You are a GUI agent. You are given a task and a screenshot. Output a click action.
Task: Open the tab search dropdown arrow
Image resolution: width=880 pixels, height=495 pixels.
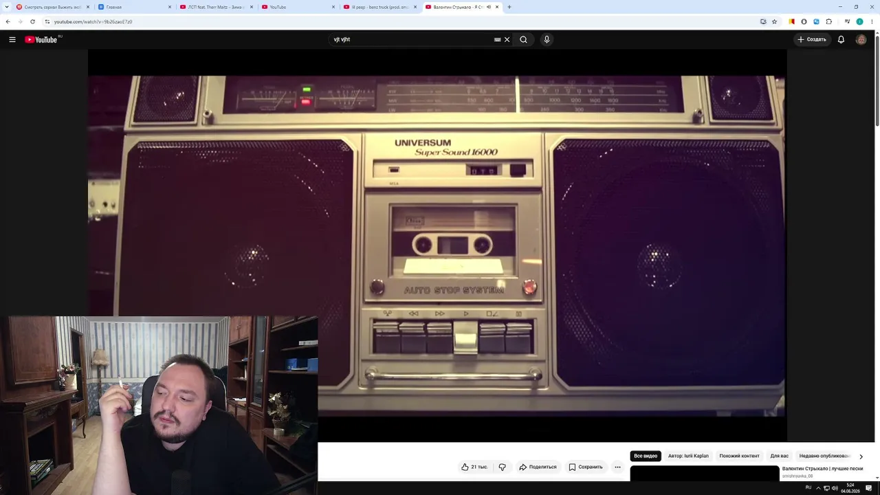tap(6, 7)
